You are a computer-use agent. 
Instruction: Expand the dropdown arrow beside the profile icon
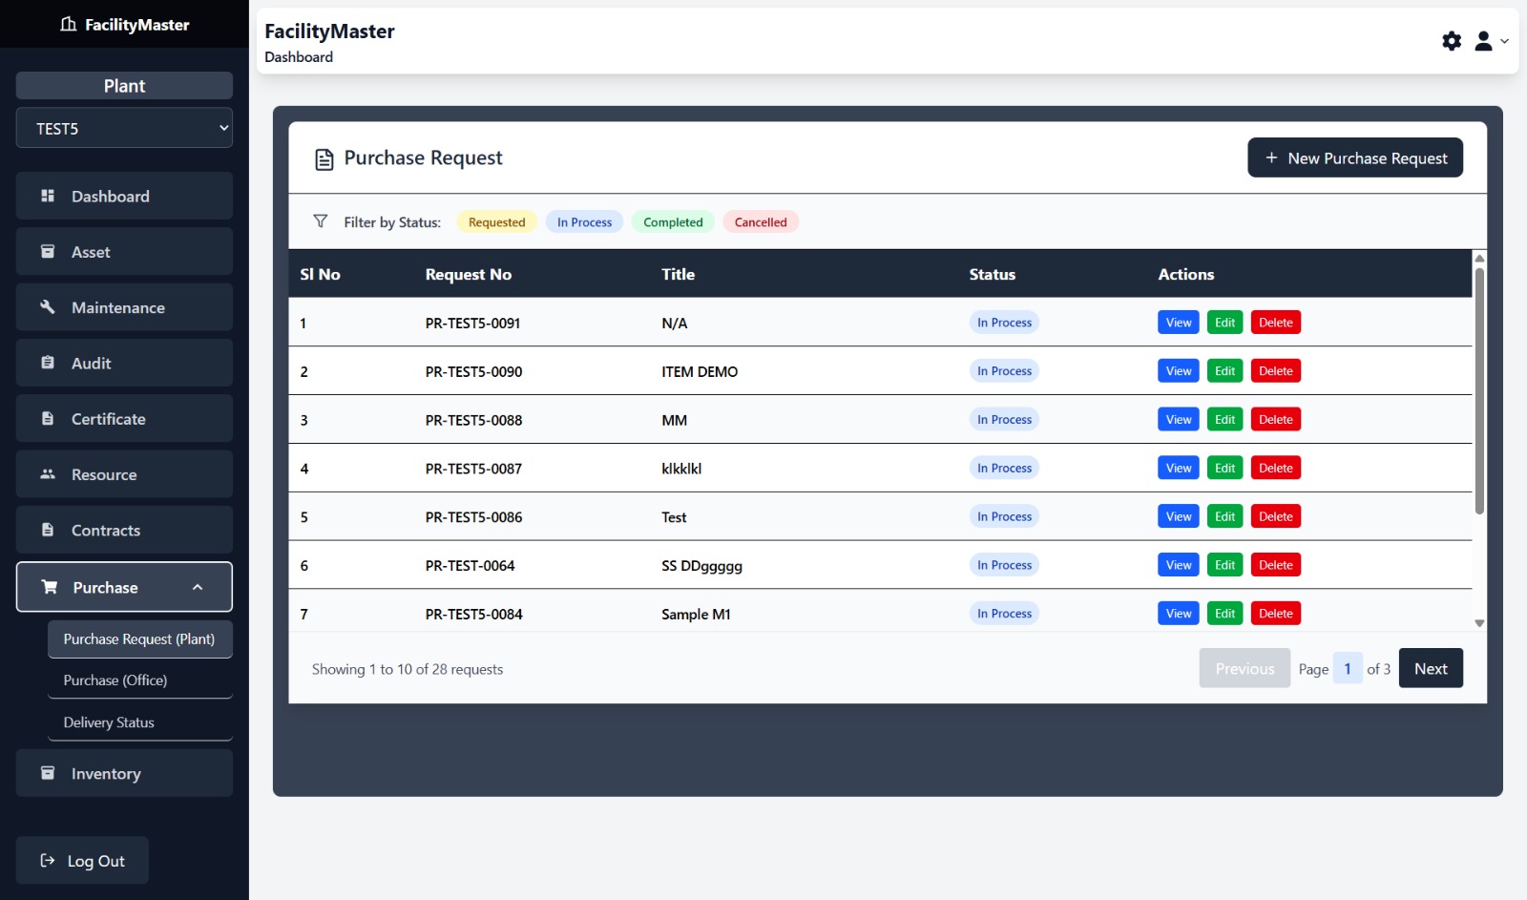pos(1505,41)
